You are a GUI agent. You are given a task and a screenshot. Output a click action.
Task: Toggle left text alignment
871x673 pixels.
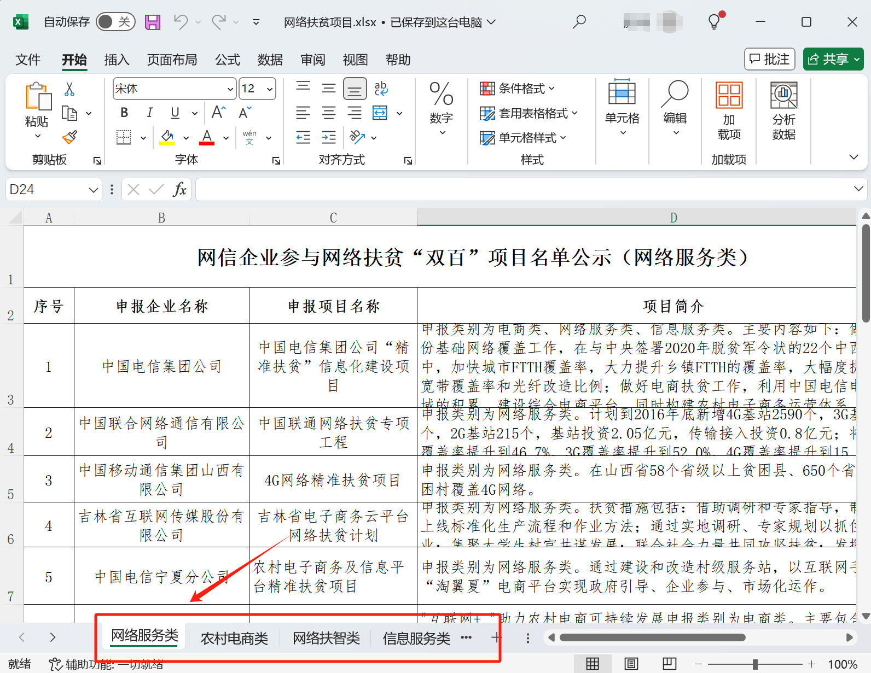coord(303,113)
